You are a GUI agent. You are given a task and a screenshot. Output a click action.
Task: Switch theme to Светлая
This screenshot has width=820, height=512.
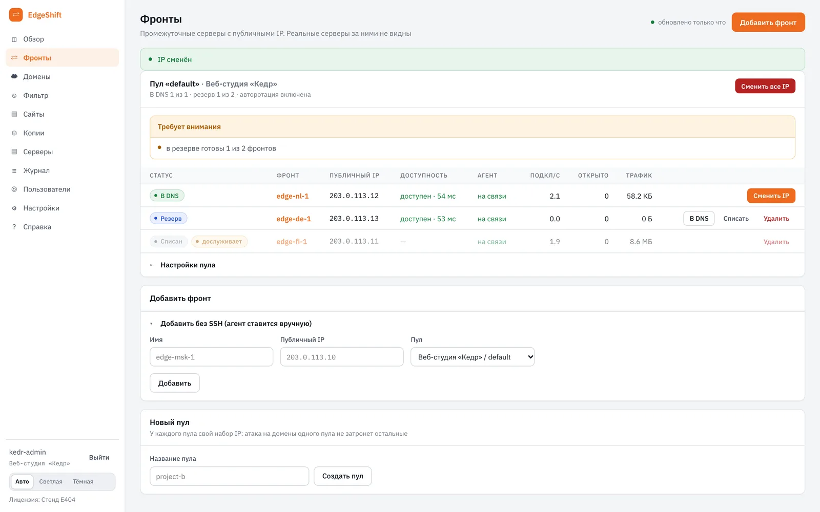pos(51,482)
